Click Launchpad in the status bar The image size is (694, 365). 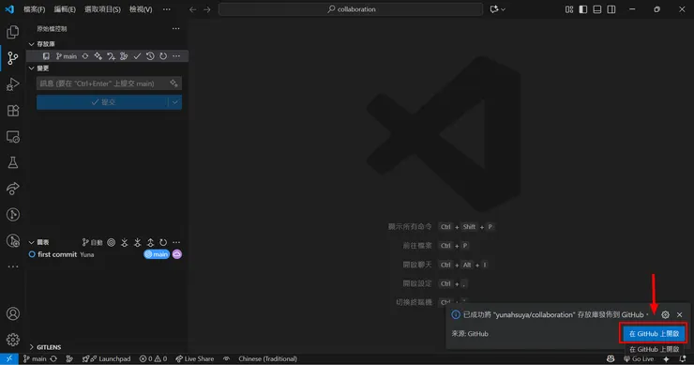pos(106,358)
